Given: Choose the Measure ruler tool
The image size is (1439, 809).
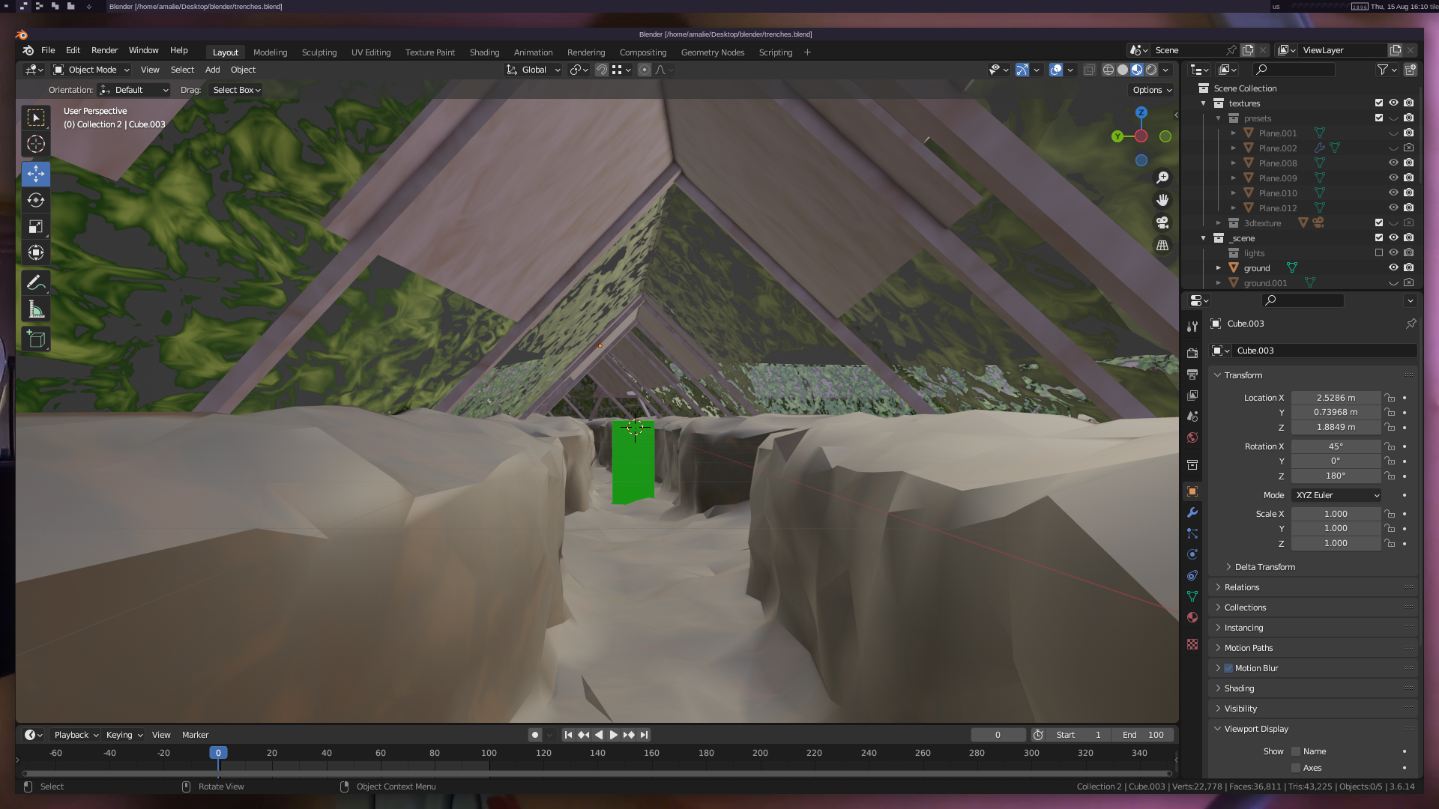Looking at the screenshot, I should point(35,309).
